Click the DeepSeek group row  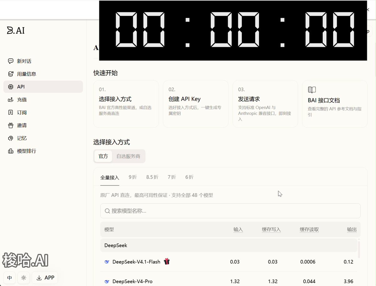tap(229, 245)
